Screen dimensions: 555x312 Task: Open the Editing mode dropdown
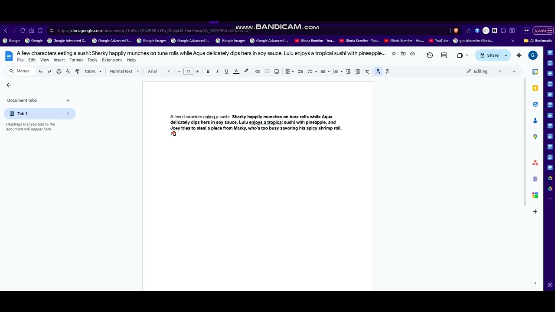(x=484, y=71)
